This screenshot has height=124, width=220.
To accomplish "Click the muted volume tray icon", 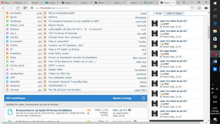I will pos(213,93).
